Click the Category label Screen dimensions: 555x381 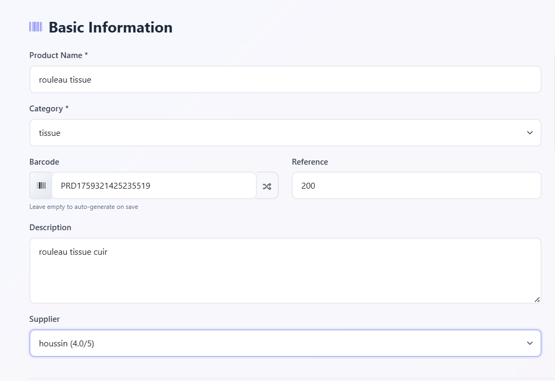coord(49,109)
